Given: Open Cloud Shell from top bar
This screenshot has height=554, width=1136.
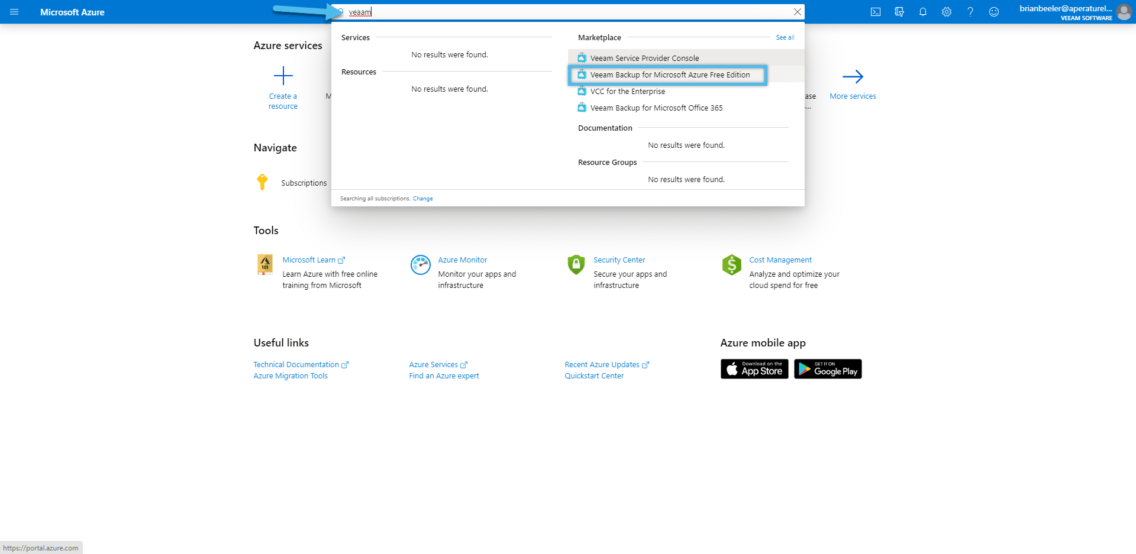Looking at the screenshot, I should pos(876,12).
